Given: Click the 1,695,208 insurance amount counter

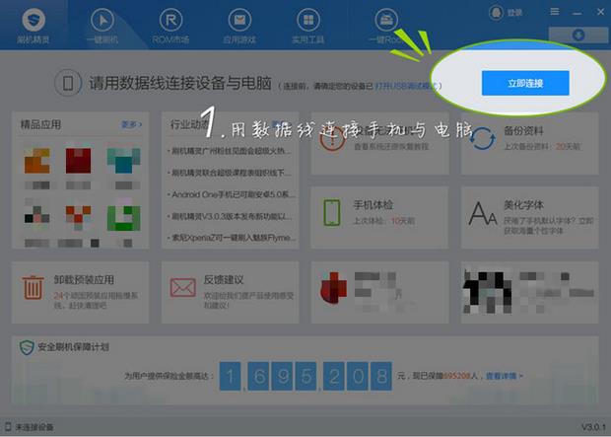Looking at the screenshot, I should (305, 376).
